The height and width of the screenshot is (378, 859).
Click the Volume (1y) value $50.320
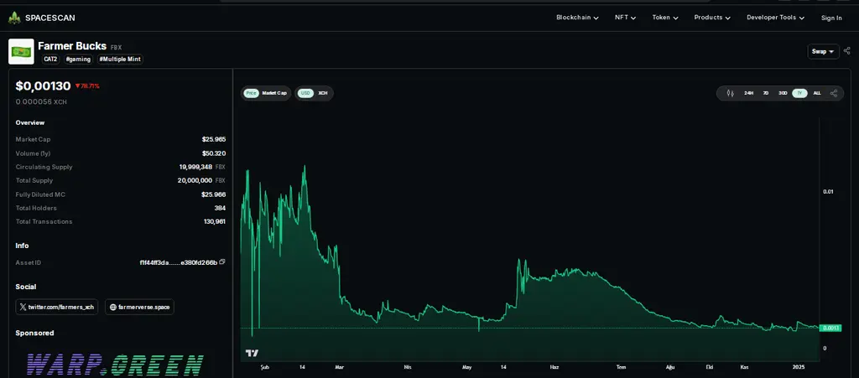[214, 153]
